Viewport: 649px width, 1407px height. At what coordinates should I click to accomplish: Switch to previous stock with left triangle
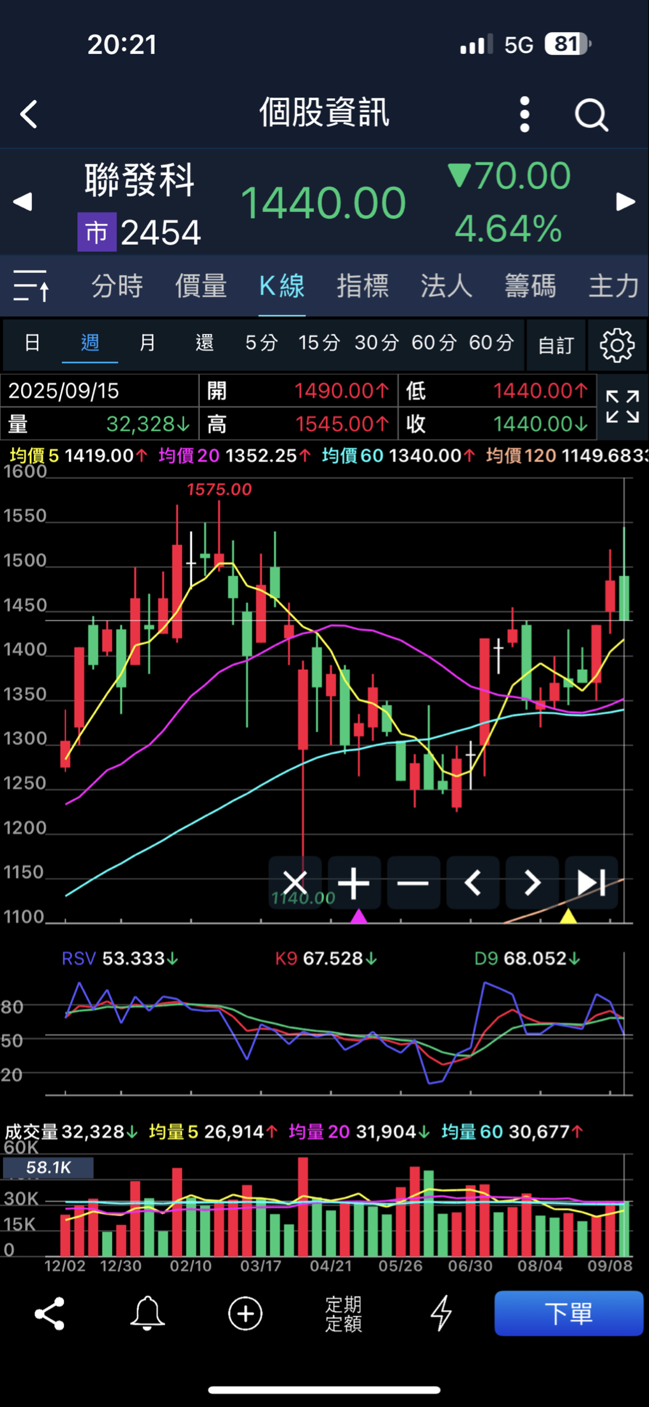(22, 202)
